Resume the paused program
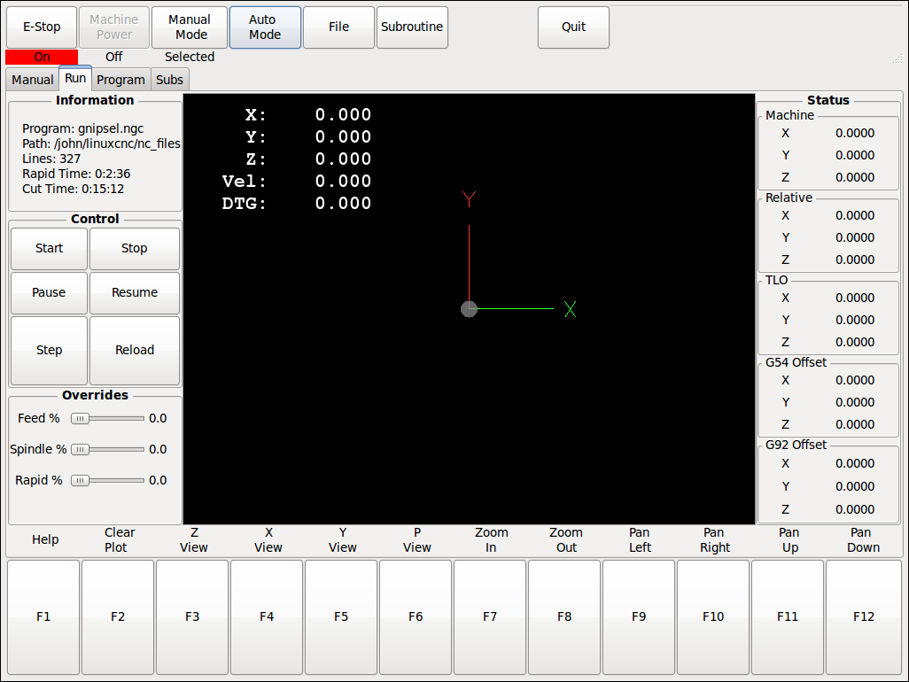 click(135, 292)
